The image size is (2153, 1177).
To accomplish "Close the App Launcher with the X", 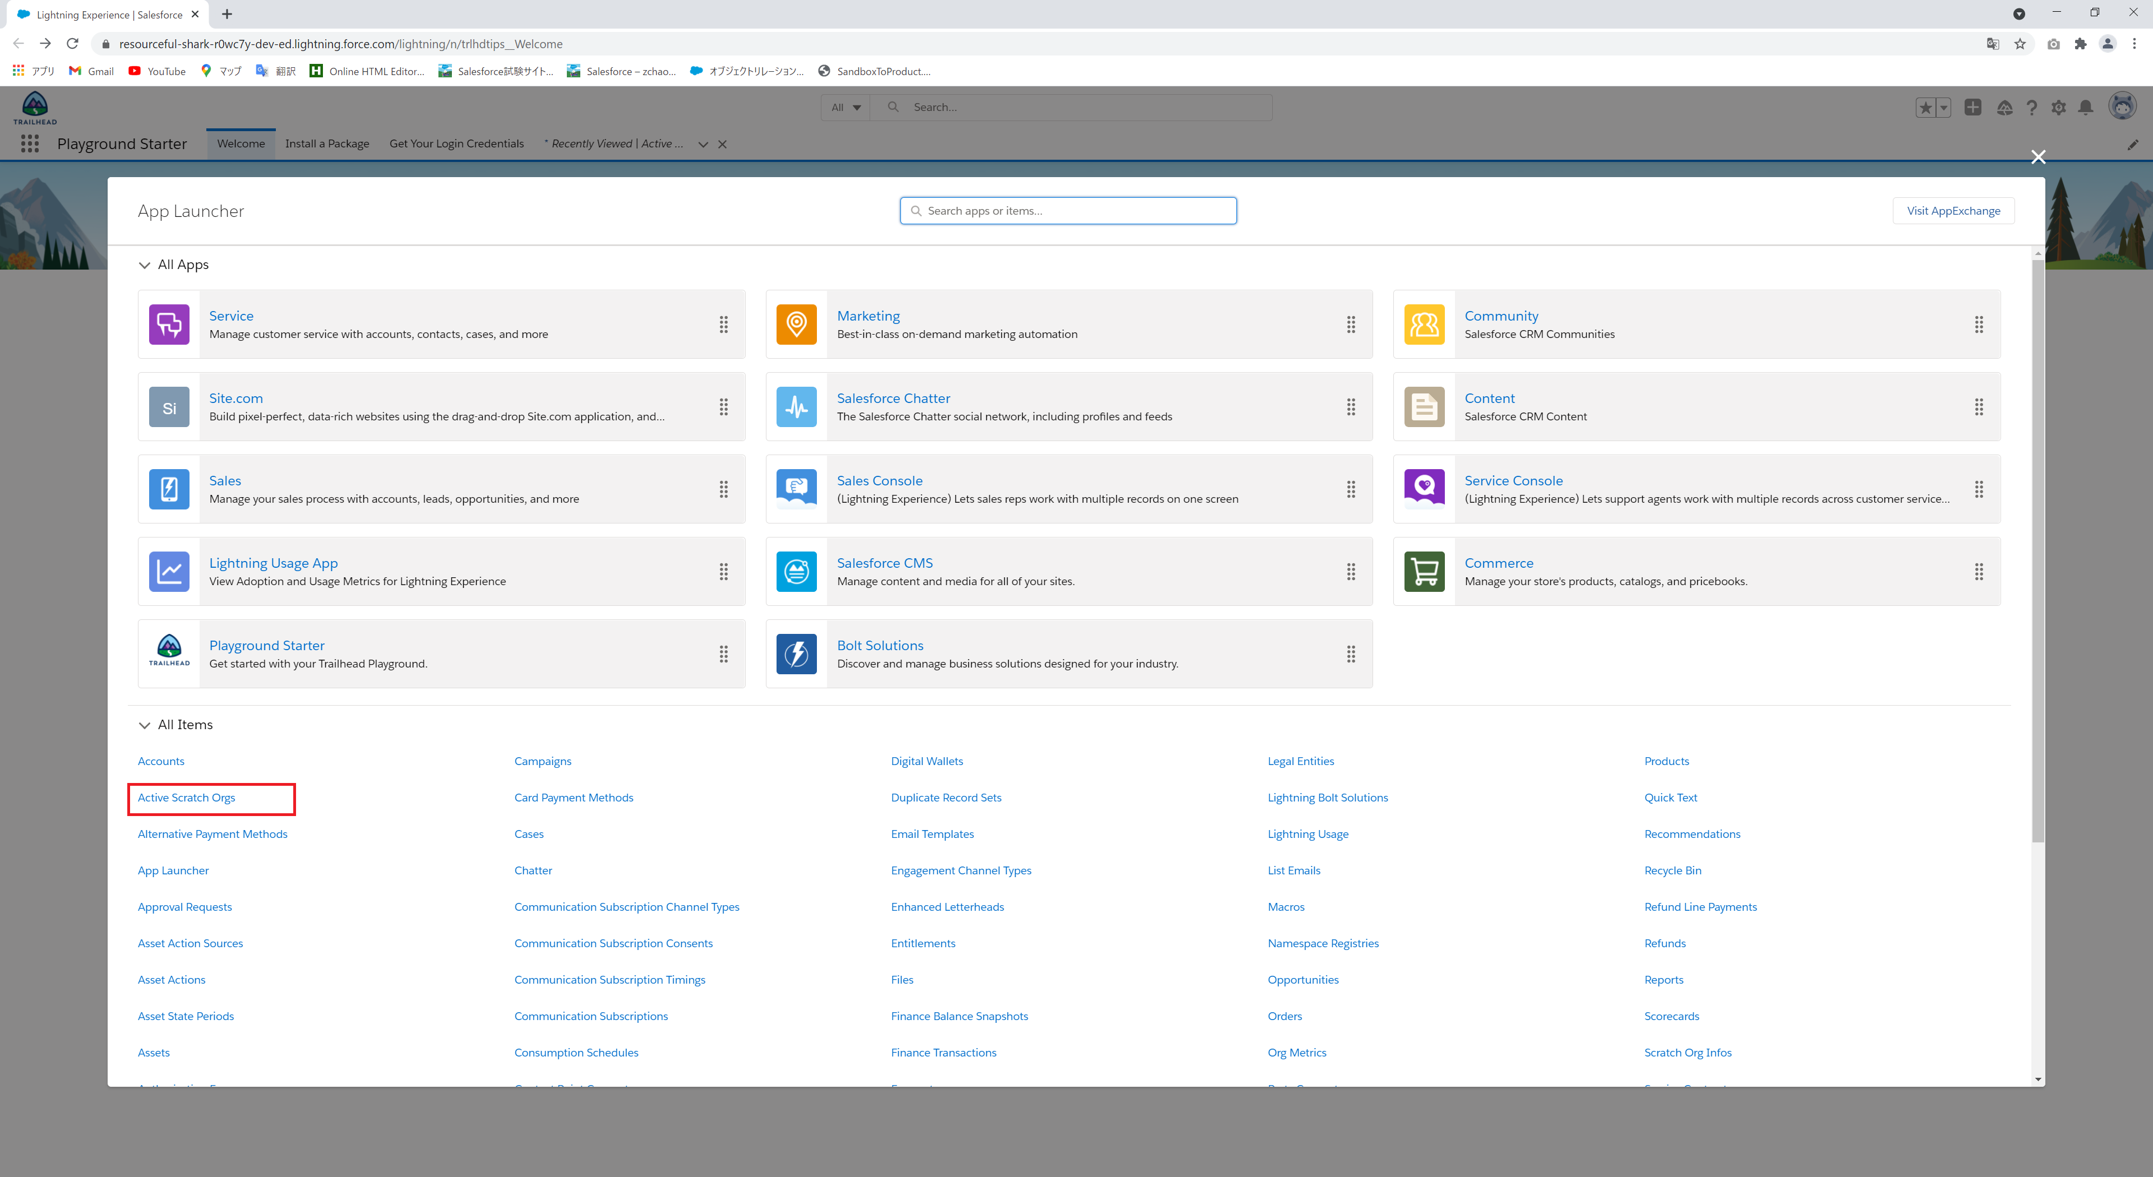I will pos(2039,157).
